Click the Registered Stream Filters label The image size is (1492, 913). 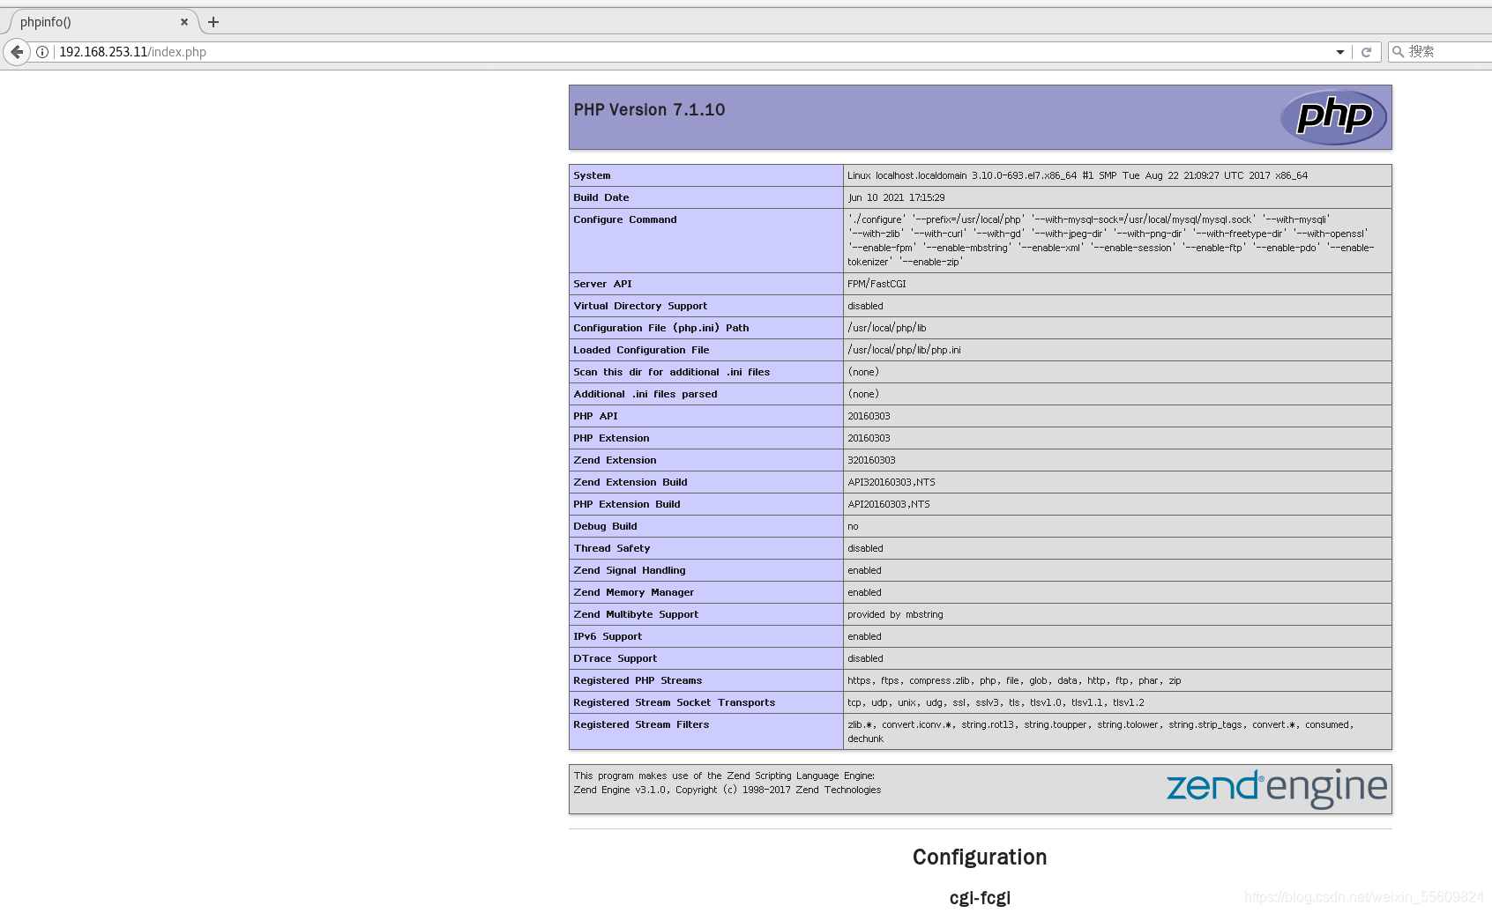[x=641, y=724]
